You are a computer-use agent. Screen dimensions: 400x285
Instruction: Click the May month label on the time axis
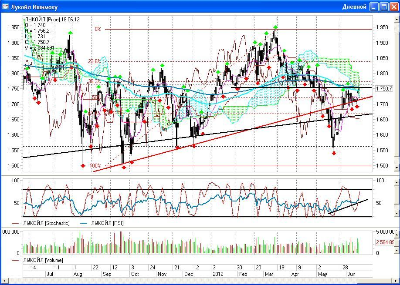click(323, 274)
